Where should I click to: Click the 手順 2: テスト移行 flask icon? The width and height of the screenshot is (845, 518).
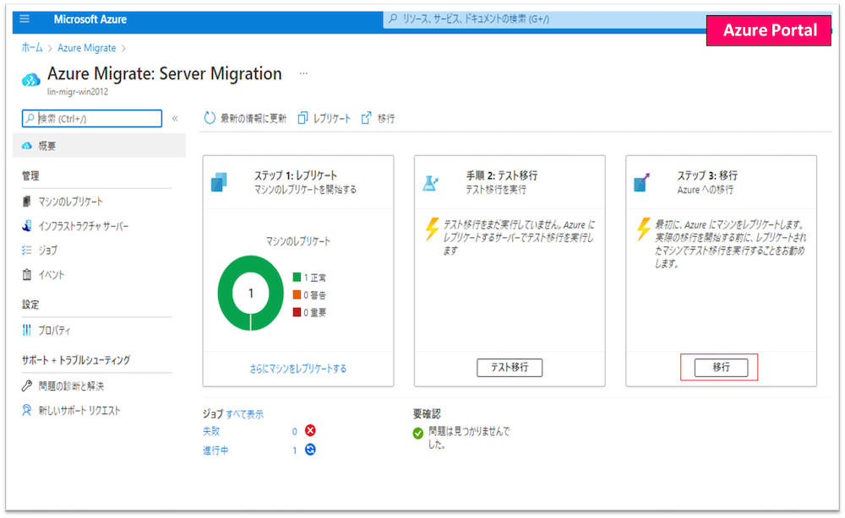[x=431, y=183]
